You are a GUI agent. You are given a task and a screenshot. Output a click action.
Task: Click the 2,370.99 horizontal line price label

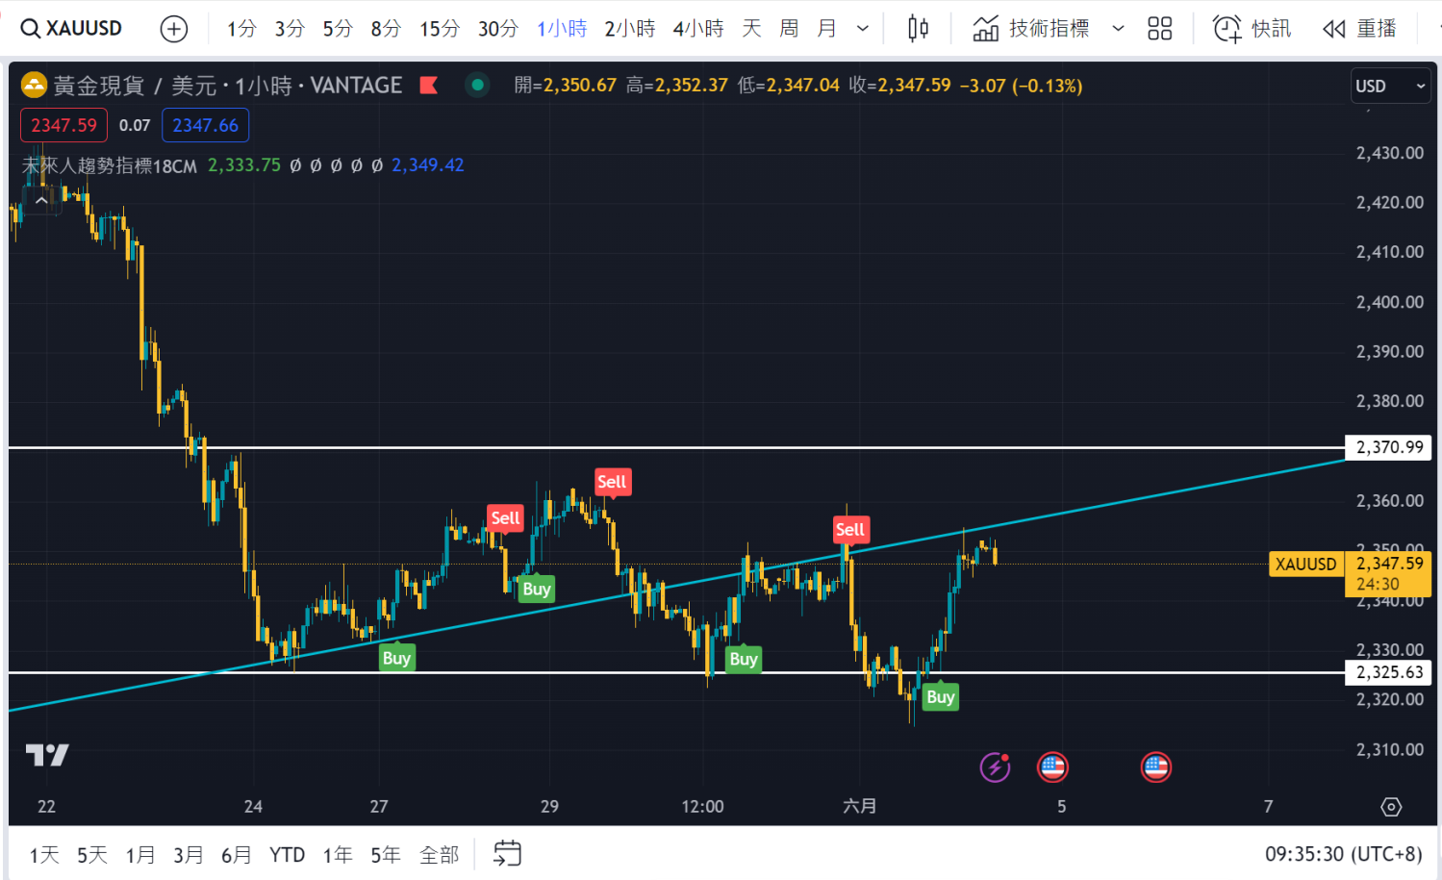pyautogui.click(x=1389, y=447)
